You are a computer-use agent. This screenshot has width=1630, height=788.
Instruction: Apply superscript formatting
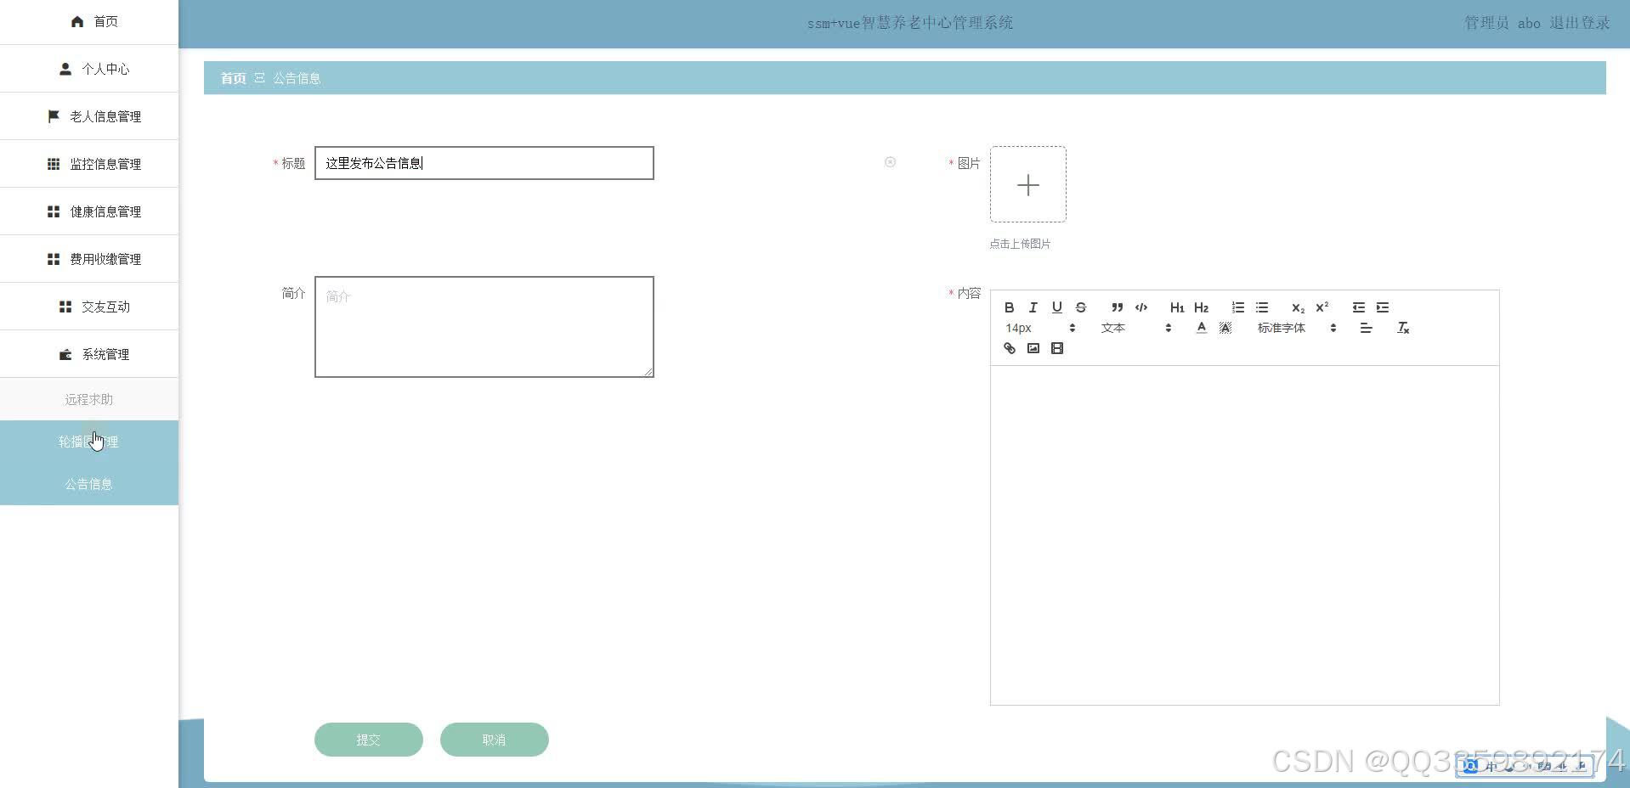(x=1322, y=307)
